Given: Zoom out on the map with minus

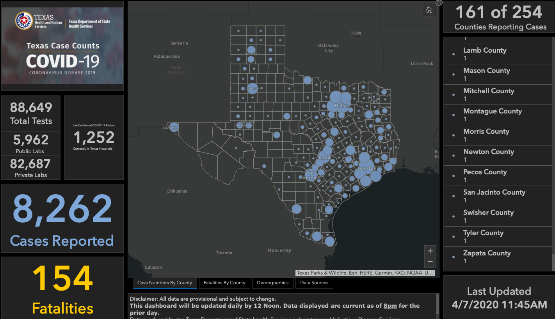Looking at the screenshot, I should point(430,262).
